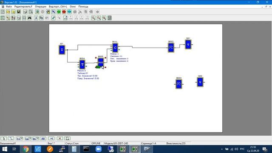The width and height of the screenshot is (272, 153).
Task: Click the undo arrow icon
Action: 54,18
